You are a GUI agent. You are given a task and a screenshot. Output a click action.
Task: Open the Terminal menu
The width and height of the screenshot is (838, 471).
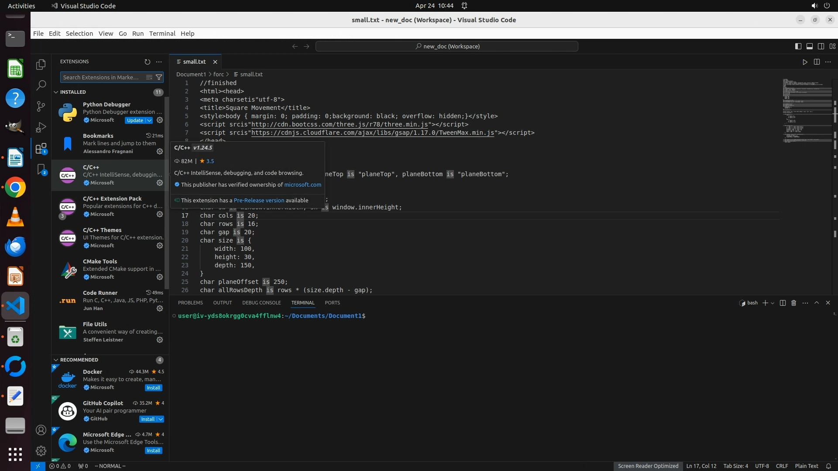pos(162,34)
